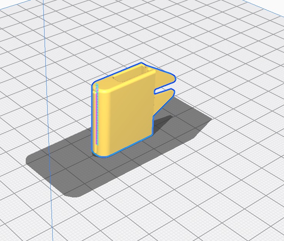
Task: Click the rounded bottom-left corner of the model
Action: pos(96,153)
